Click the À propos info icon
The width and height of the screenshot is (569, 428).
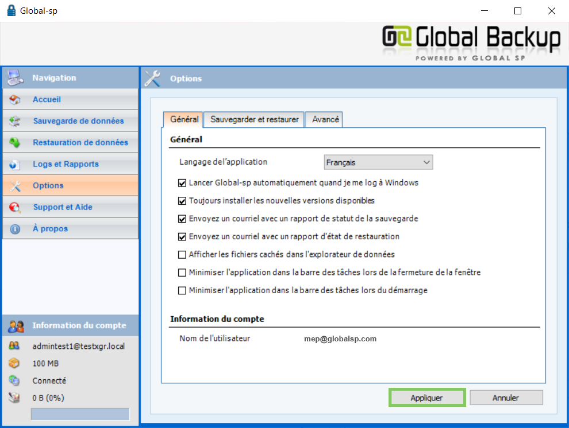point(15,229)
